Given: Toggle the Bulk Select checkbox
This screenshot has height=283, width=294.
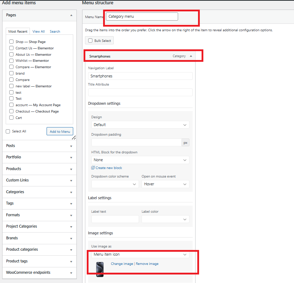Looking at the screenshot, I should pos(90,40).
